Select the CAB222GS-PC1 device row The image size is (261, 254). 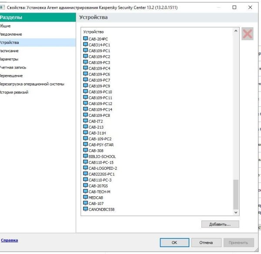[x=99, y=174]
